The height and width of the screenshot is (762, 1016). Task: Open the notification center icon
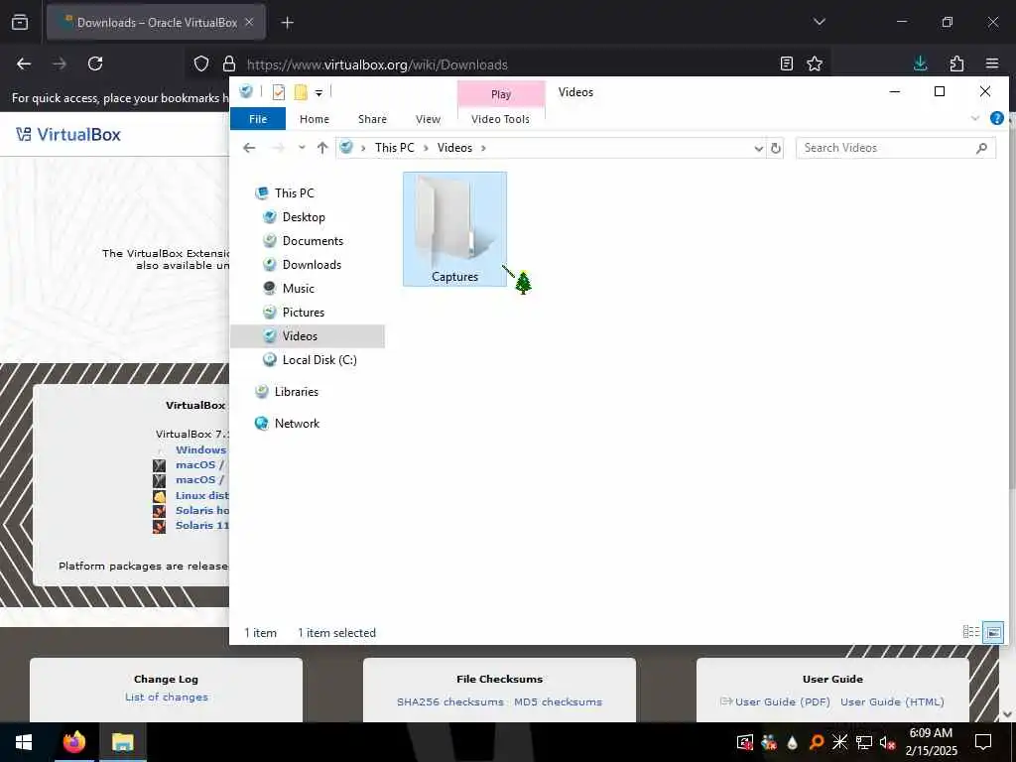click(983, 742)
